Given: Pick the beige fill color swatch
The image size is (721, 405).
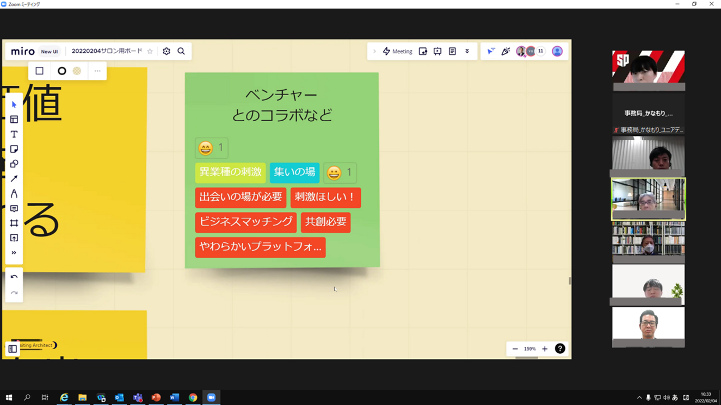Looking at the screenshot, I should coord(77,71).
